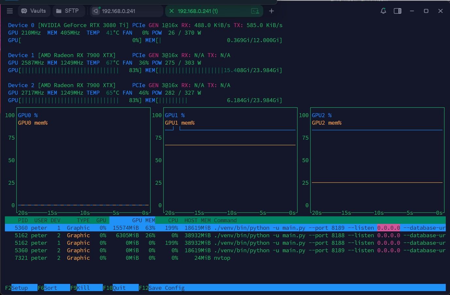Close the 192.168.0.241 (1) tab
This screenshot has width=450, height=295.
point(171,11)
